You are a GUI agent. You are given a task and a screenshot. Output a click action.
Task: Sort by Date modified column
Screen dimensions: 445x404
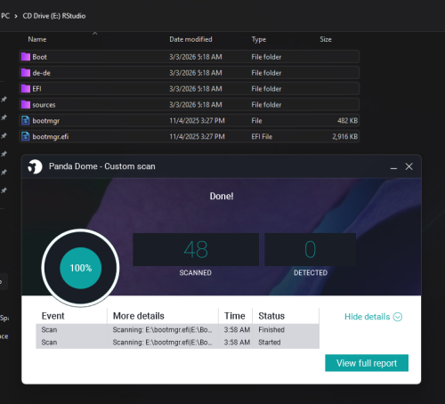[x=190, y=39]
